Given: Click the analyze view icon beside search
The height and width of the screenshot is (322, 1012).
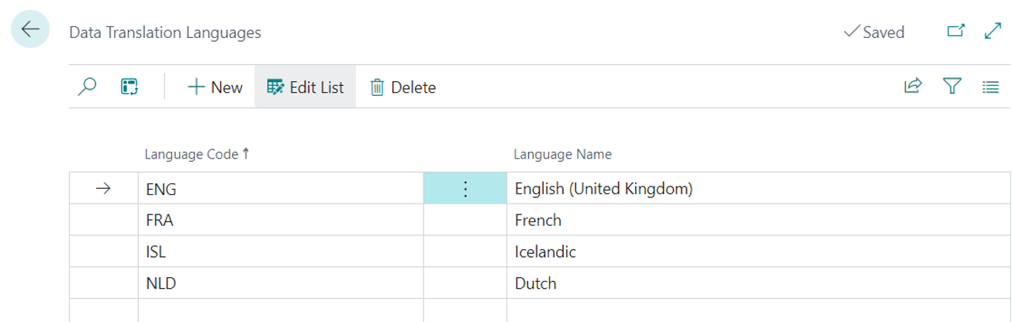Looking at the screenshot, I should pyautogui.click(x=130, y=87).
